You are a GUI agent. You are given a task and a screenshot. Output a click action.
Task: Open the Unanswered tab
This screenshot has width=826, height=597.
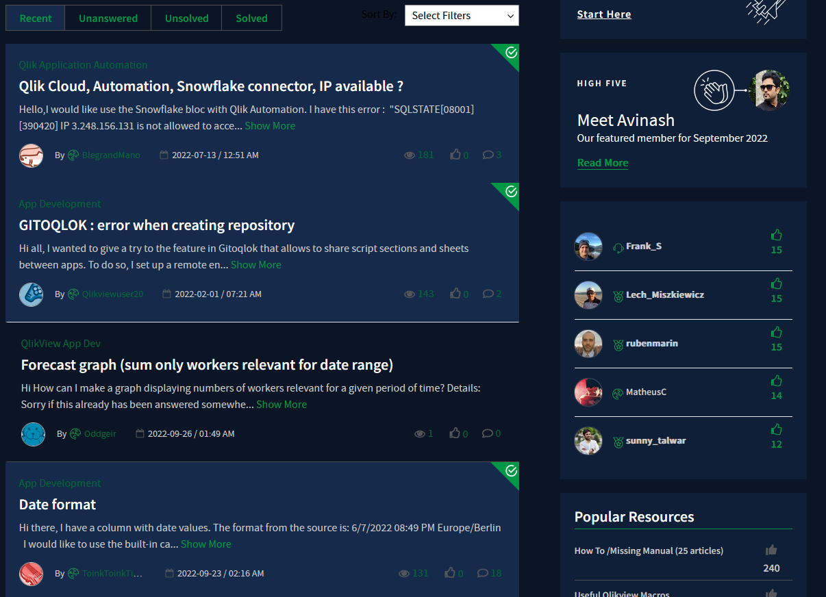108,18
